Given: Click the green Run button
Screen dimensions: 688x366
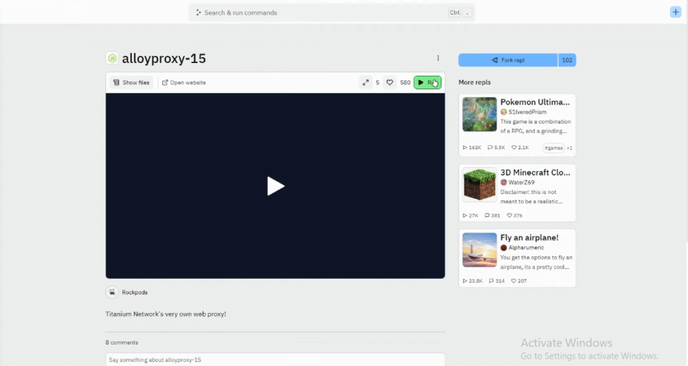Looking at the screenshot, I should tap(427, 83).
